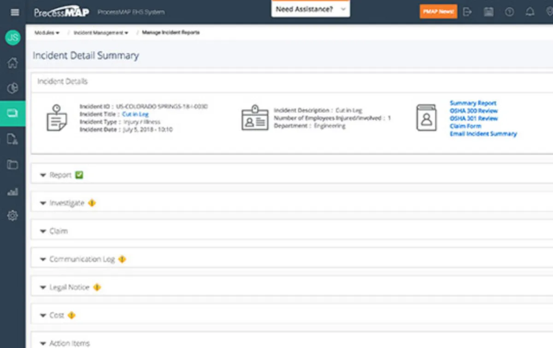
Task: Click warning icon beside Investigate
Action: (92, 203)
